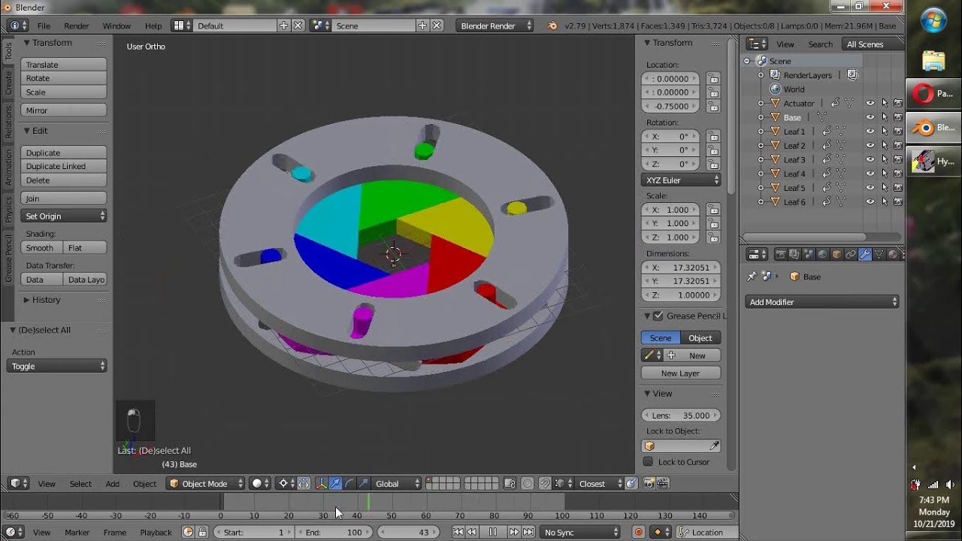Pause the timeline playback

click(493, 532)
